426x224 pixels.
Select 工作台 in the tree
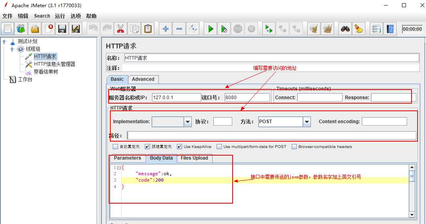click(x=25, y=79)
